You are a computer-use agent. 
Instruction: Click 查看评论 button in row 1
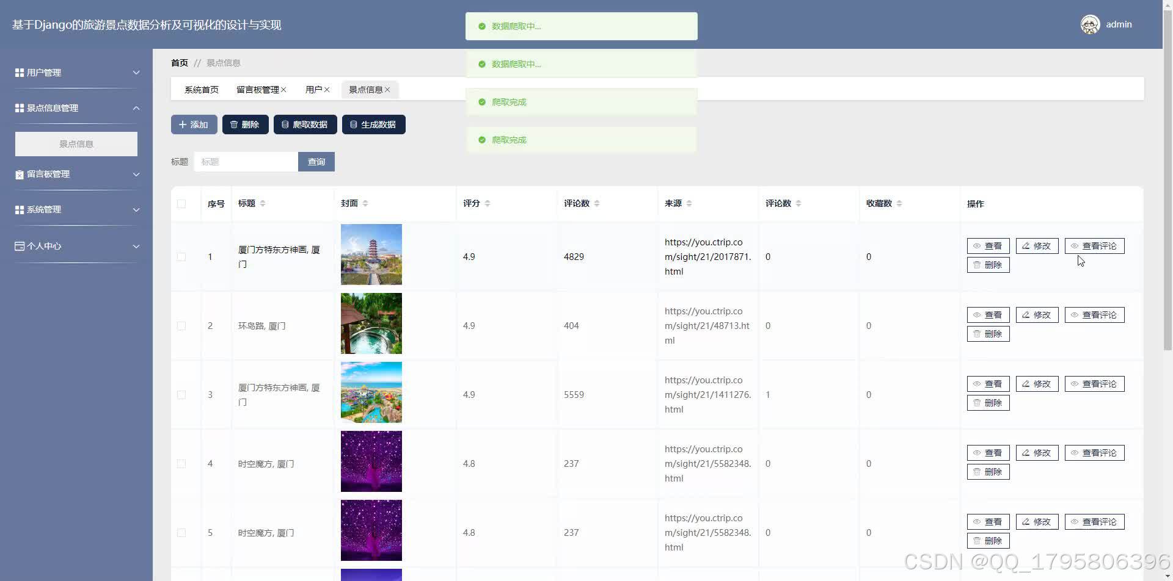click(1095, 246)
